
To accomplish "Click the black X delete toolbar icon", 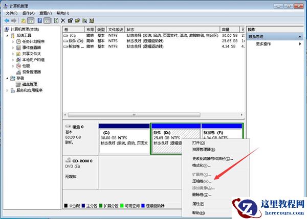I will pos(63,20).
